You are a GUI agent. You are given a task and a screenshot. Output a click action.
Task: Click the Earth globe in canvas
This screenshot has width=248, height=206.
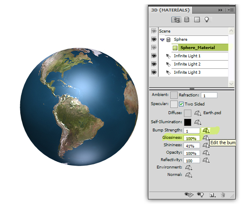pos(79,107)
